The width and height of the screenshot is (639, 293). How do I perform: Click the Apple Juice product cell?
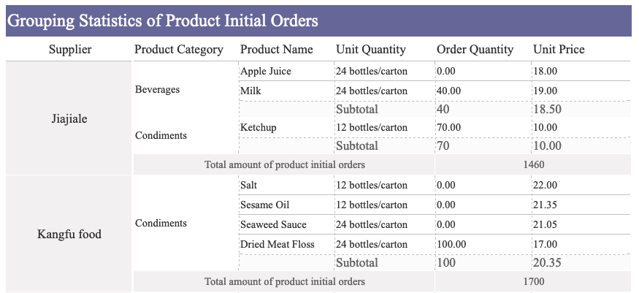click(x=286, y=72)
